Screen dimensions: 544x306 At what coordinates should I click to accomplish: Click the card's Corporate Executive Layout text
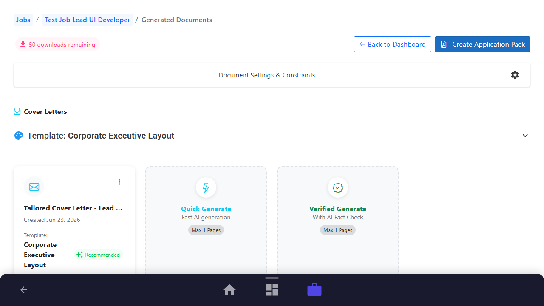(x=40, y=255)
